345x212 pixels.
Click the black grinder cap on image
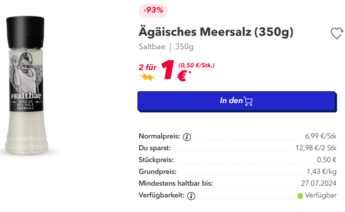(25, 32)
